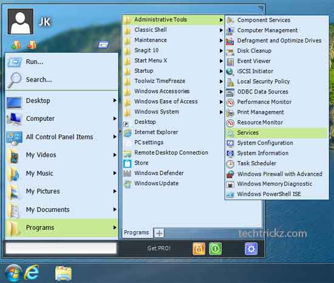Expand the Classic Shell folder arrow
Screen dimensions: 334x283
point(221,30)
